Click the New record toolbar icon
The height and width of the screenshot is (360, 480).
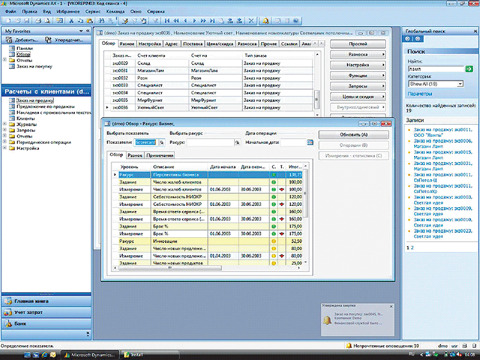point(8,21)
